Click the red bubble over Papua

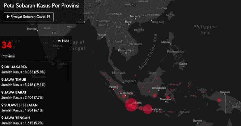[x=219, y=100]
